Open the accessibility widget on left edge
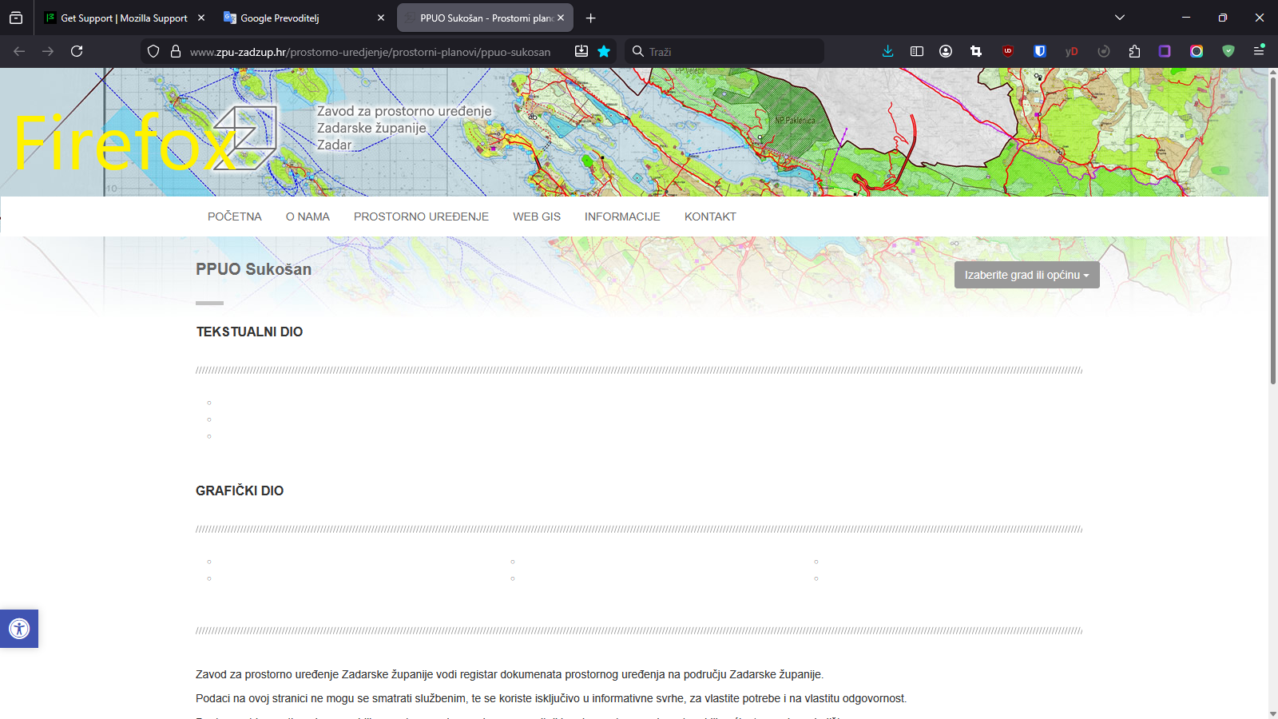This screenshot has height=719, width=1278. 19,629
